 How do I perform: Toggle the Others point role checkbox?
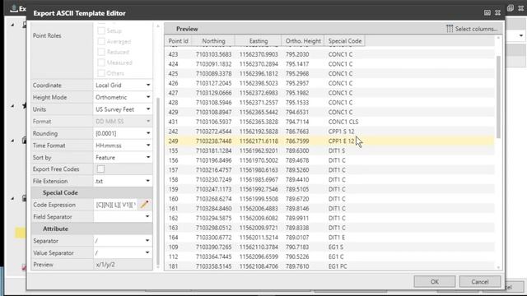point(100,73)
